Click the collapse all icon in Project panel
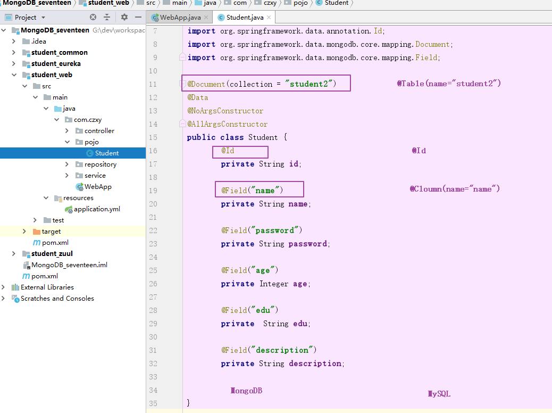Viewport: 552px width, 413px height. 107,17
